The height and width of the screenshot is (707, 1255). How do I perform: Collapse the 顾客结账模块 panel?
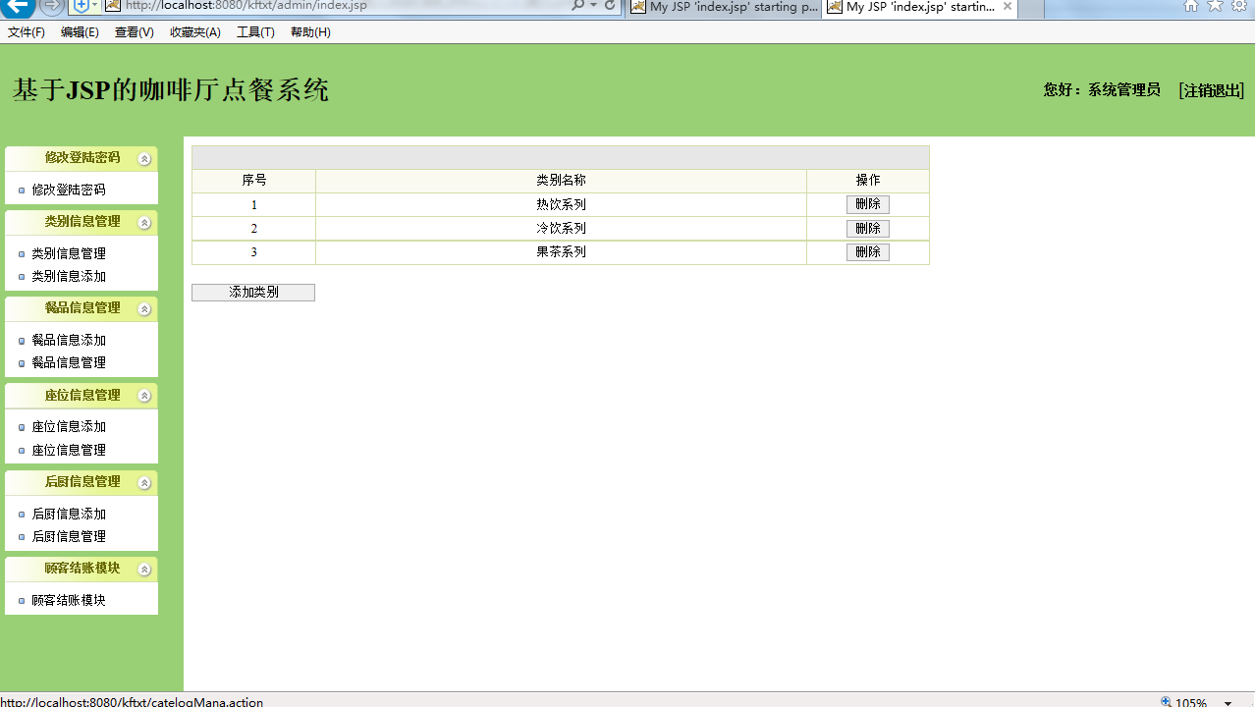[144, 570]
